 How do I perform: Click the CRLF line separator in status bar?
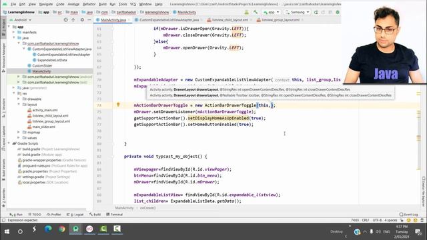[x=366, y=220]
